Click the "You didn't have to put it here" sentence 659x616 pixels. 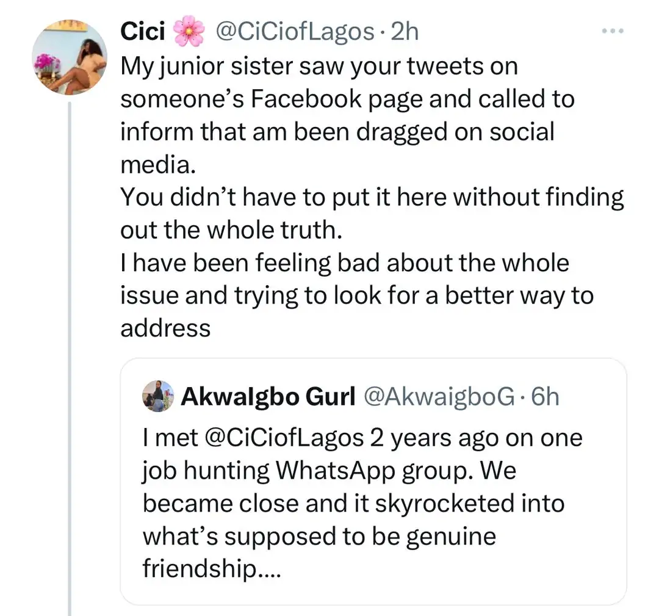tap(372, 197)
